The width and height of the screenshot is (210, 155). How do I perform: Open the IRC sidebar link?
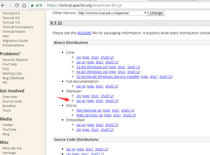click(x=5, y=82)
